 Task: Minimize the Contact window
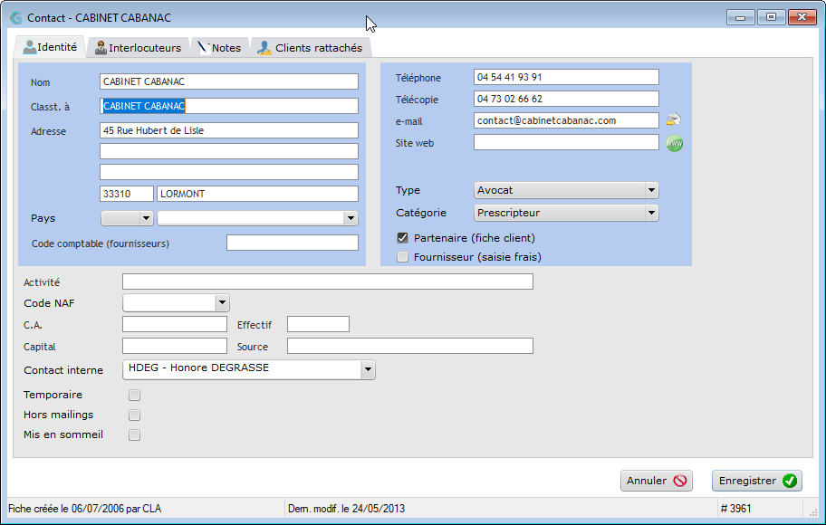(741, 17)
